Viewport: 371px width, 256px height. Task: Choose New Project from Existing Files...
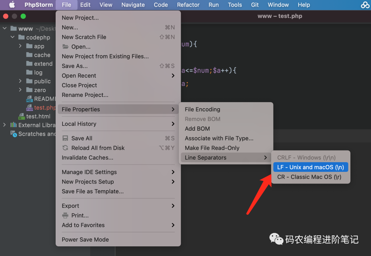pos(118,56)
